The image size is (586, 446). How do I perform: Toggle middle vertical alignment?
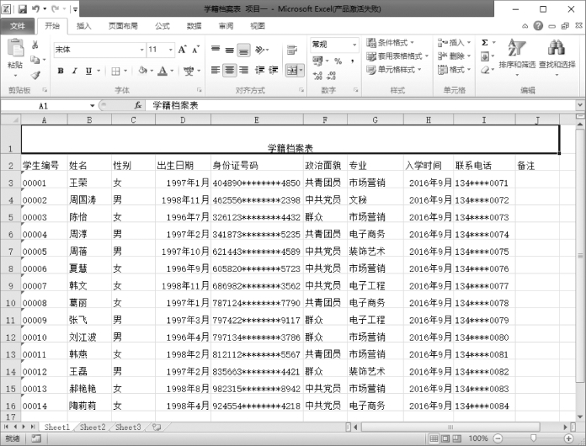point(230,50)
